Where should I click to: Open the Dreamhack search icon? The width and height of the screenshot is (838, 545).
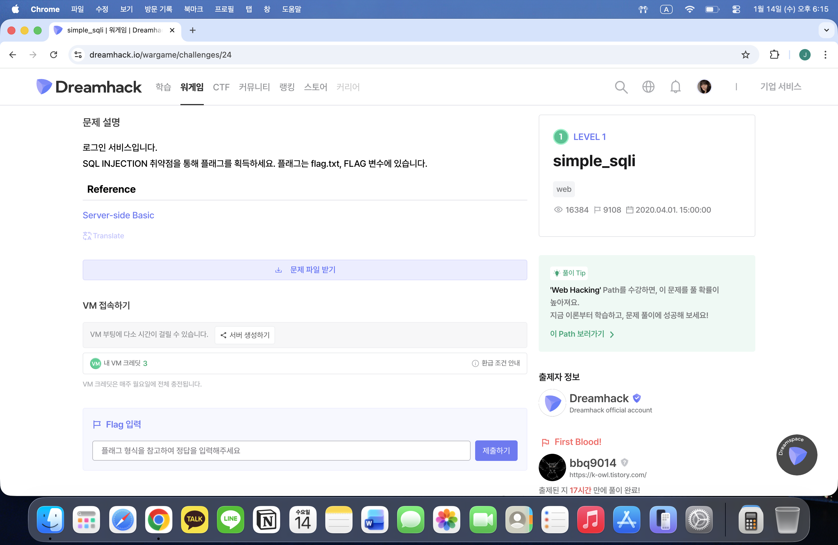(621, 87)
